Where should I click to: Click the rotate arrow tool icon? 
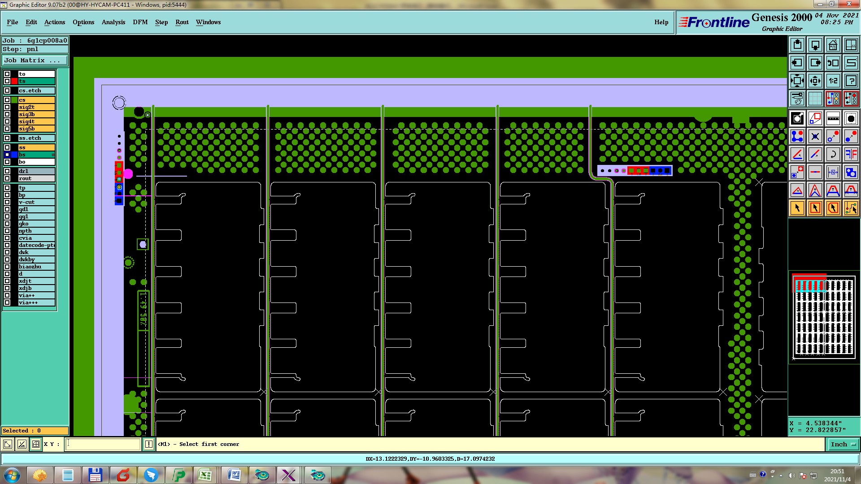[x=833, y=154]
